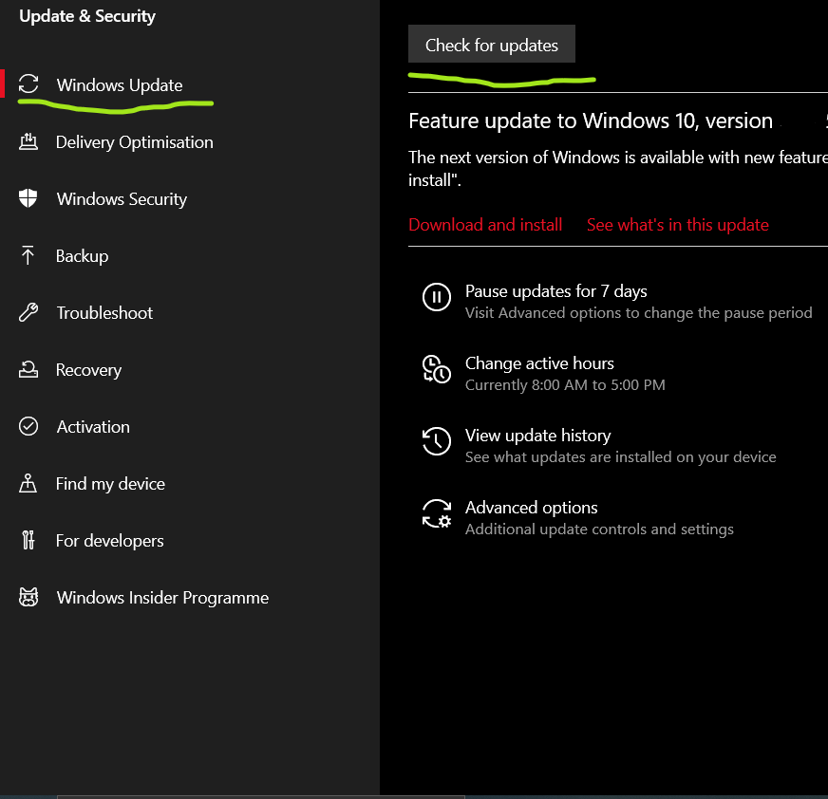Click 'See what updates are installed on your device'
Viewport: 828px width, 799px height.
[620, 457]
